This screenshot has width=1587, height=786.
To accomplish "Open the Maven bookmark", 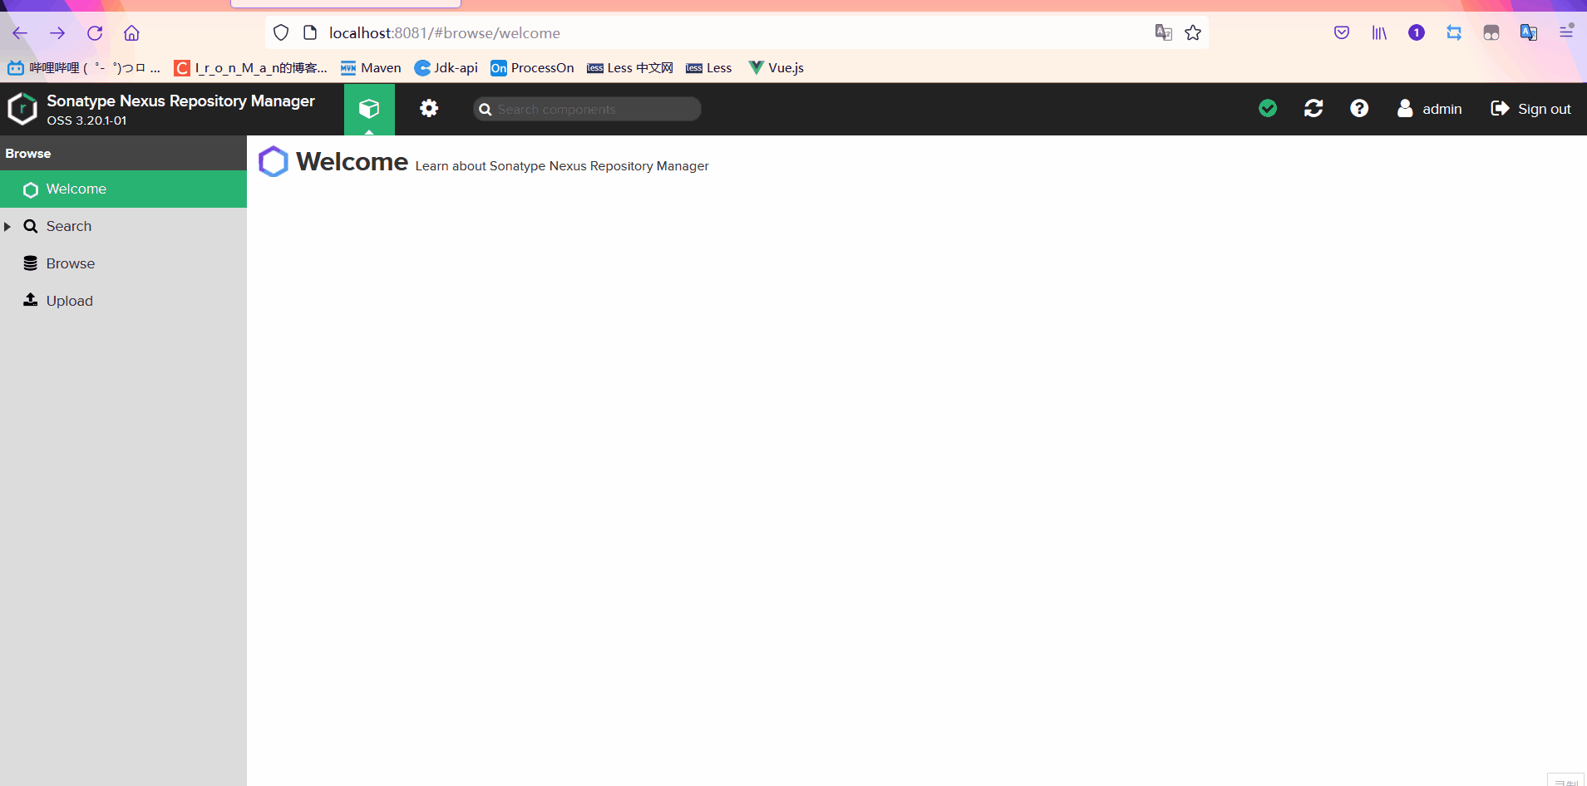I will (x=371, y=68).
